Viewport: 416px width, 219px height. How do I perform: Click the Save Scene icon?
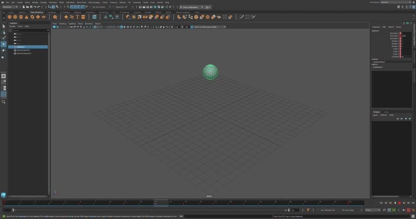(x=31, y=7)
